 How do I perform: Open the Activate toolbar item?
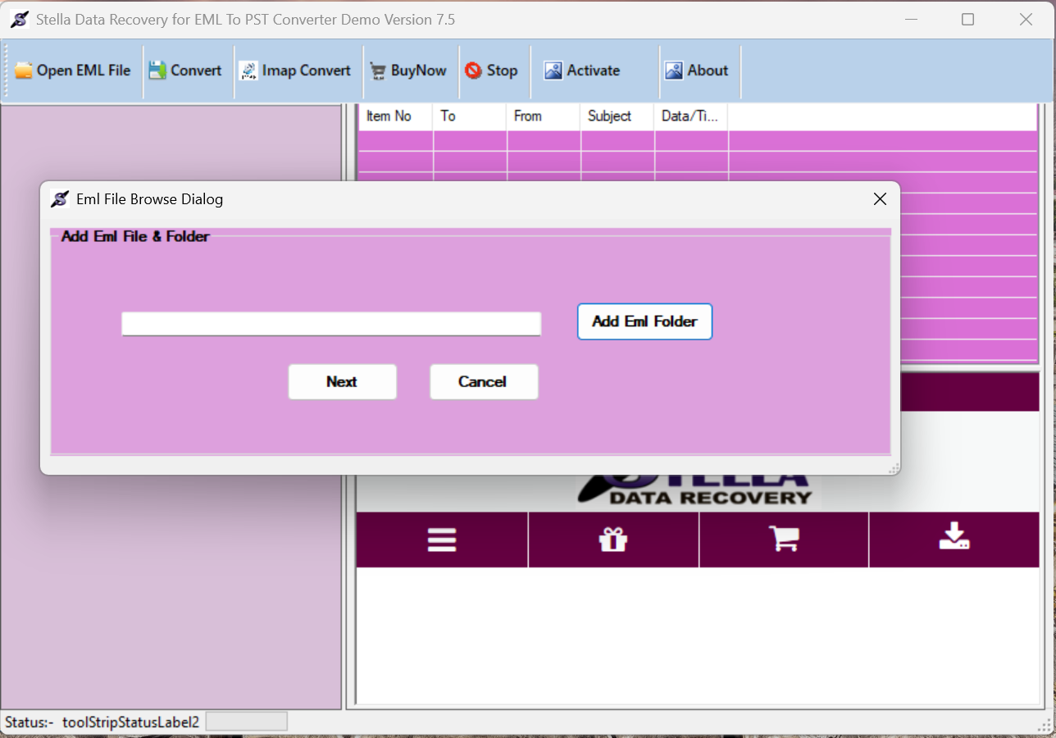[x=582, y=71]
